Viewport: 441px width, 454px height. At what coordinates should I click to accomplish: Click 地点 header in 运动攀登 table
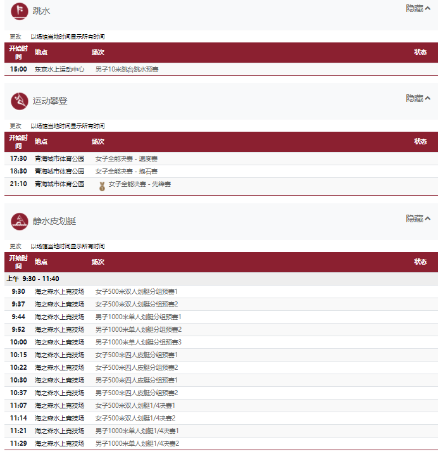[x=41, y=142]
